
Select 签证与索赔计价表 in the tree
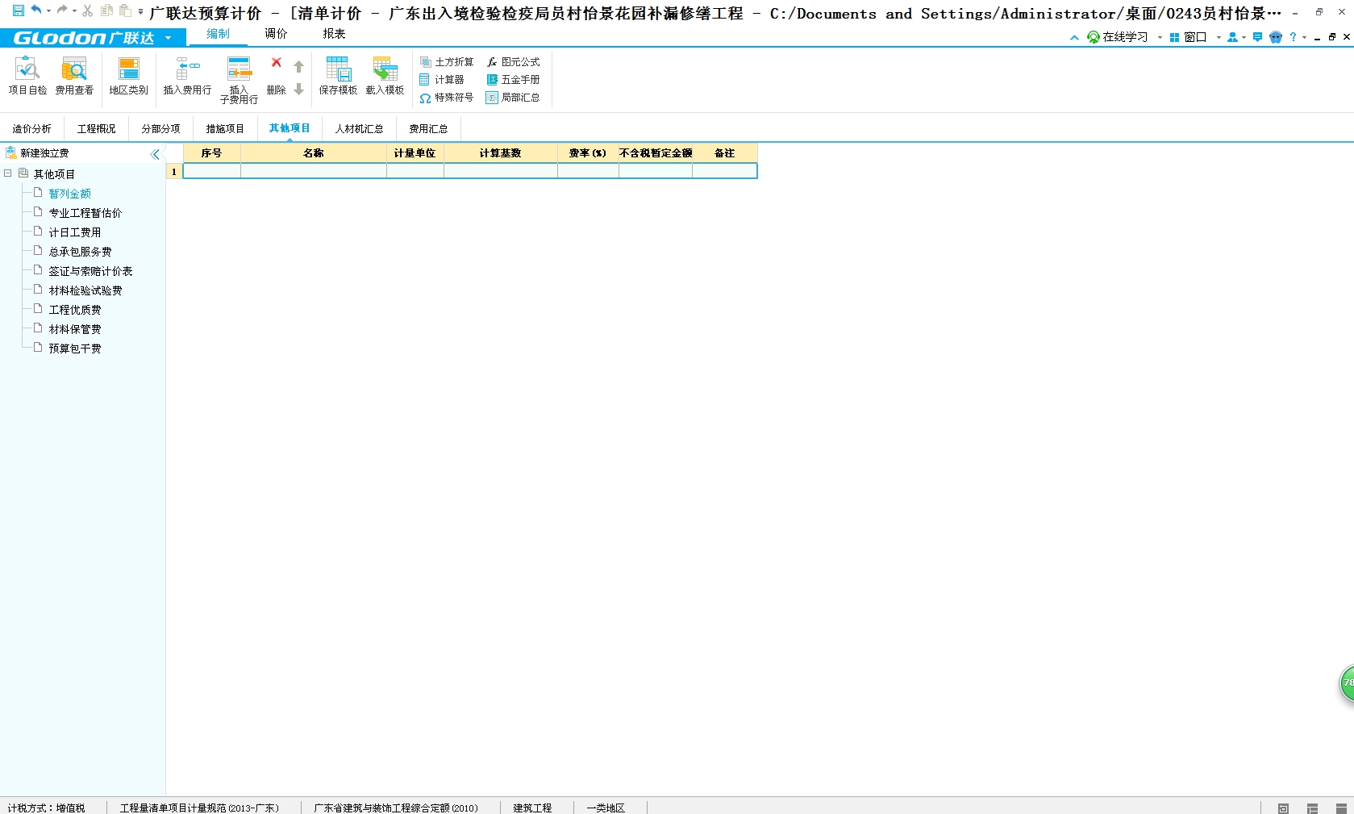pos(90,271)
